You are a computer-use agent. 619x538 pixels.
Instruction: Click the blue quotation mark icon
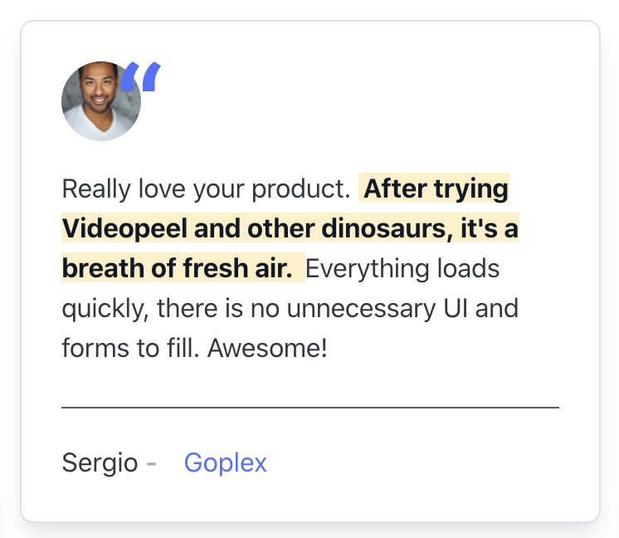click(141, 76)
